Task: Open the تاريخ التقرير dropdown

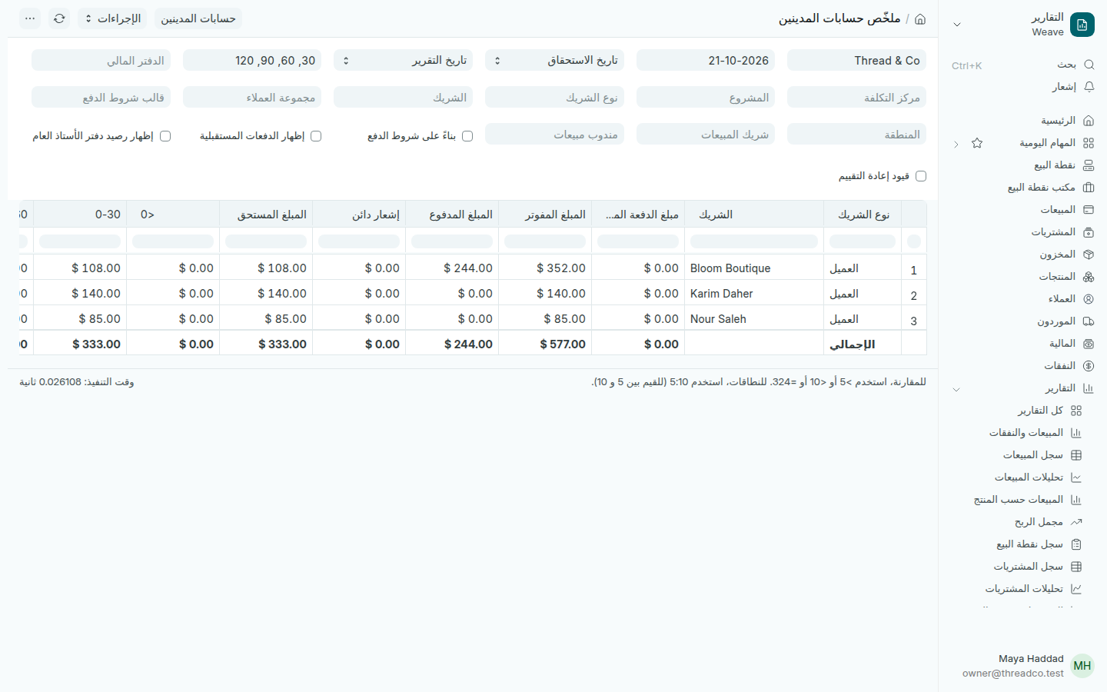Action: (x=403, y=60)
